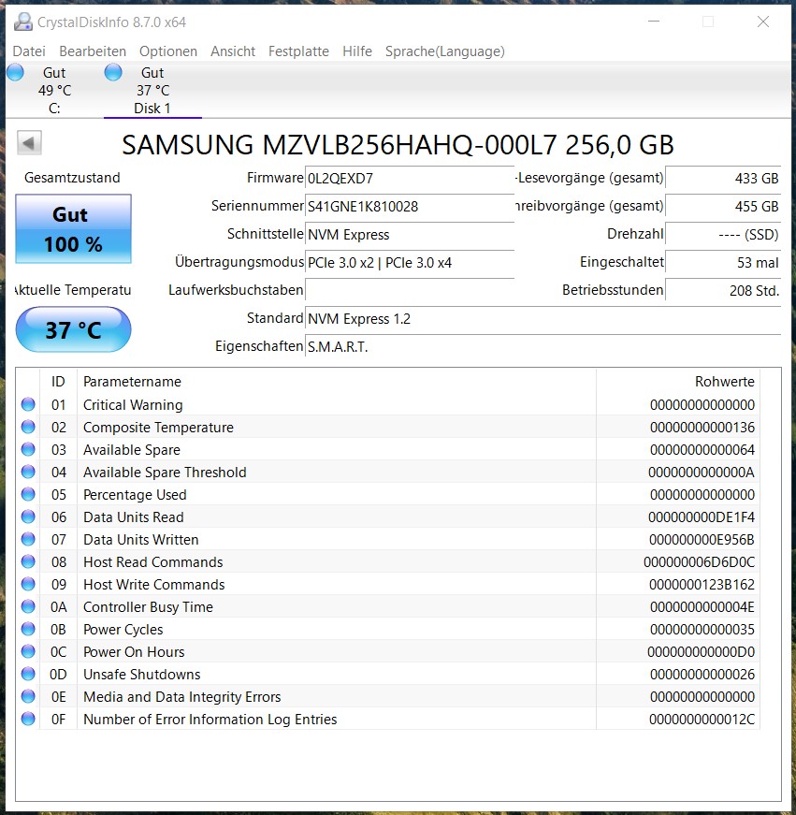This screenshot has width=796, height=815.
Task: Open the Bearbeiten menu
Action: tap(93, 51)
